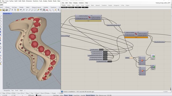Open the Viewport Layout toolbar tab
The height and width of the screenshot is (96, 172).
pos(36,7)
